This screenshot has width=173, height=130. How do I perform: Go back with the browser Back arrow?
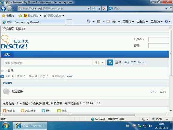point(3,8)
